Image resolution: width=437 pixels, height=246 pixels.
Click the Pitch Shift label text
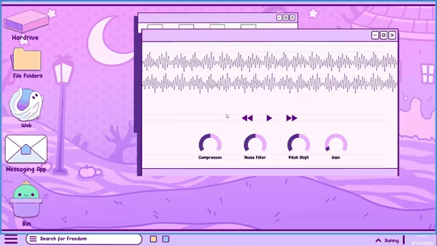[298, 158]
